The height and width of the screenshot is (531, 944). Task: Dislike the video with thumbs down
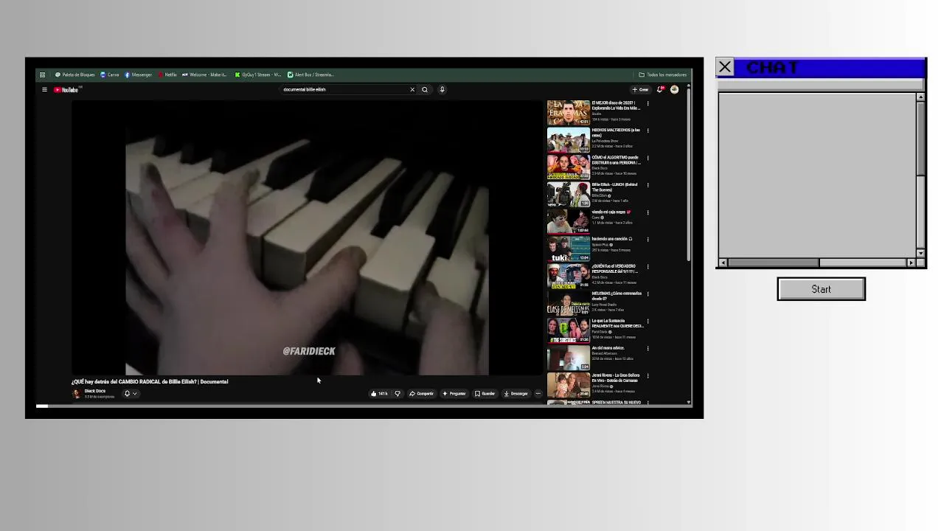[398, 394]
